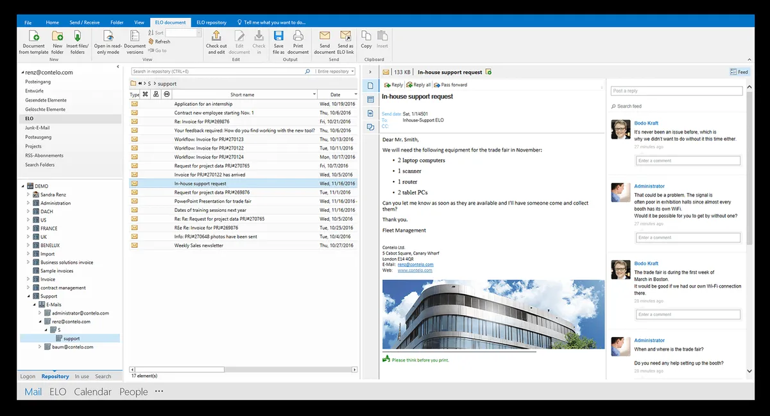
Task: Click the Copy clipboard icon
Action: pyautogui.click(x=366, y=37)
